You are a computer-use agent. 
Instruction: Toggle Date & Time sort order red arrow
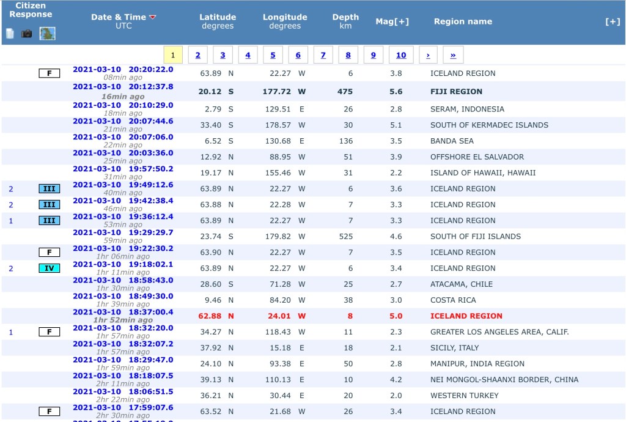pyautogui.click(x=153, y=17)
